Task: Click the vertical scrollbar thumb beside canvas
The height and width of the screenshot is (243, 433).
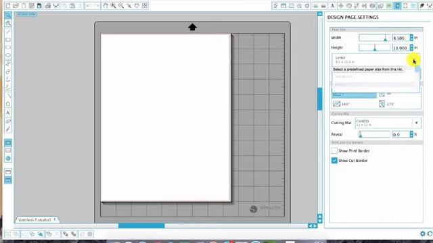Action: (x=320, y=99)
